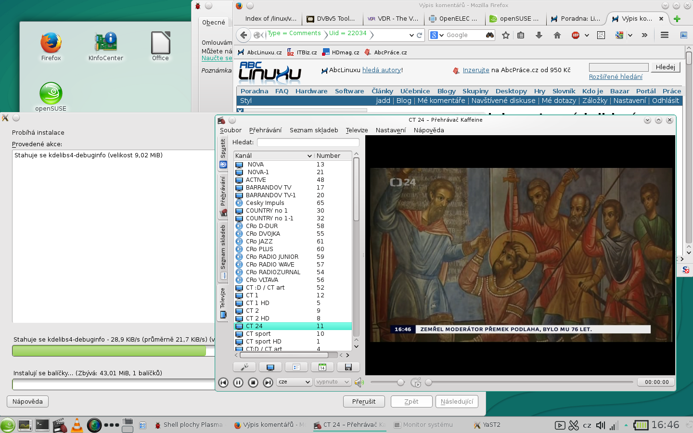The image size is (693, 433).
Task: Pause Kaffeine playback
Action: click(238, 382)
